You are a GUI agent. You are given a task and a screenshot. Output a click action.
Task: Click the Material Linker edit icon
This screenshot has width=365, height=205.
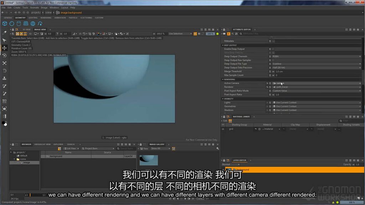point(230,121)
